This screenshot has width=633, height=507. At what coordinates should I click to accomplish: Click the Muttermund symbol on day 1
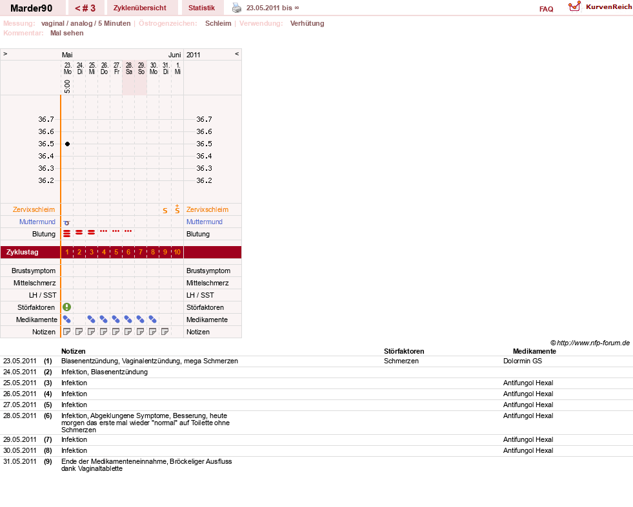pyautogui.click(x=66, y=222)
